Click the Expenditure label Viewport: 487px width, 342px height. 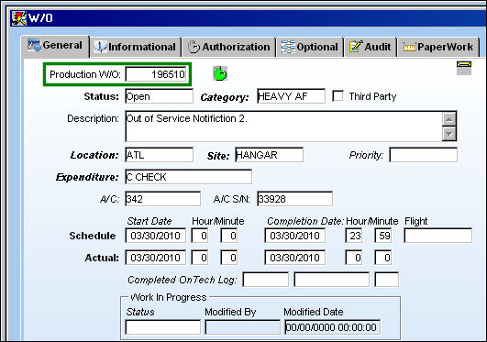(87, 177)
